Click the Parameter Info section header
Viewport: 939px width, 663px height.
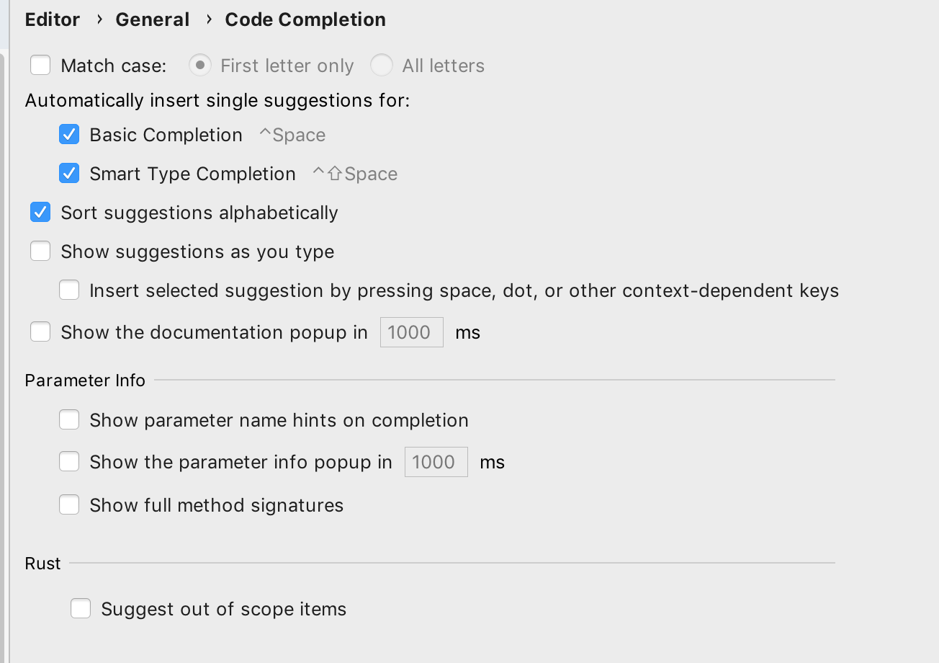point(85,380)
